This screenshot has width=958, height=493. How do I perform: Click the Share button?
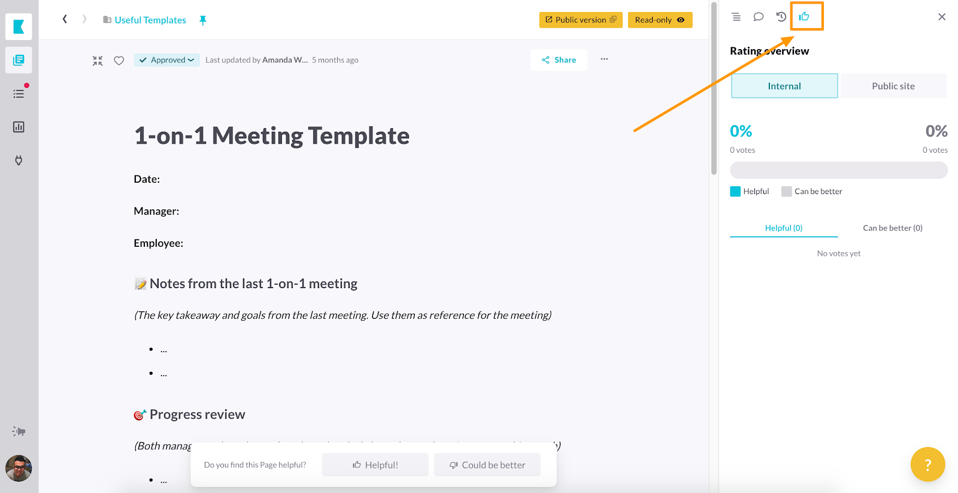pyautogui.click(x=559, y=60)
